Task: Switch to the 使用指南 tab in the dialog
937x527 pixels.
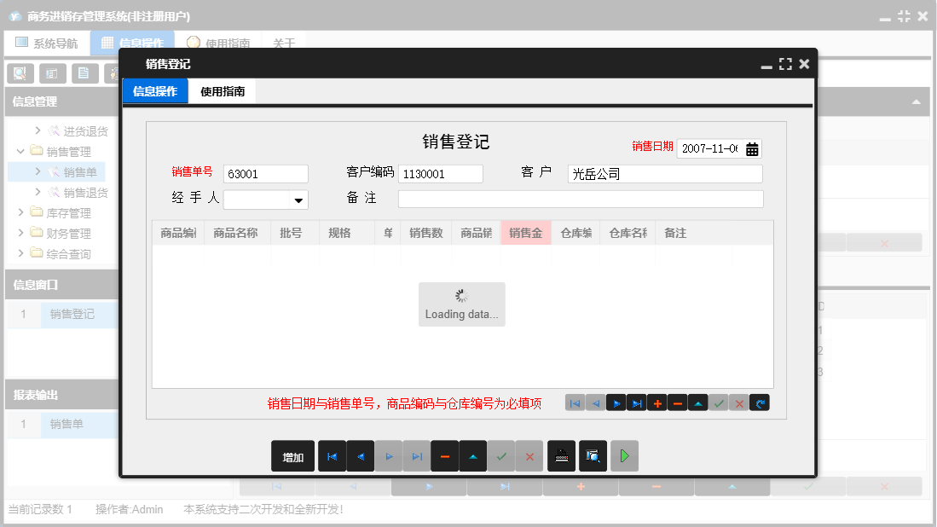Action: pyautogui.click(x=224, y=90)
